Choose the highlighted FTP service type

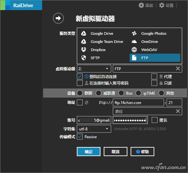pyautogui.click(x=155, y=58)
